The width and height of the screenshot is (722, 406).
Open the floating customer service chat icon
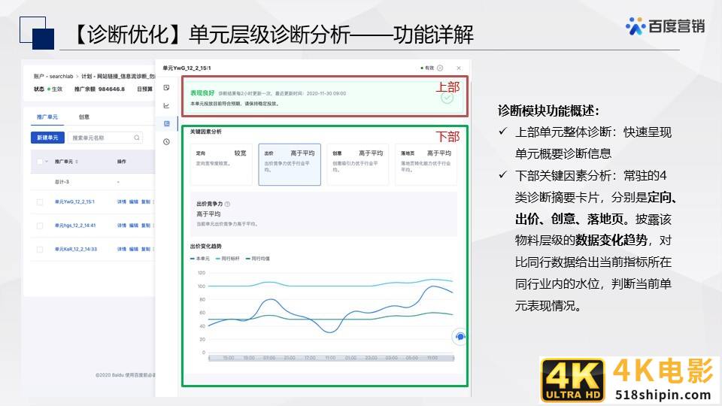point(460,337)
